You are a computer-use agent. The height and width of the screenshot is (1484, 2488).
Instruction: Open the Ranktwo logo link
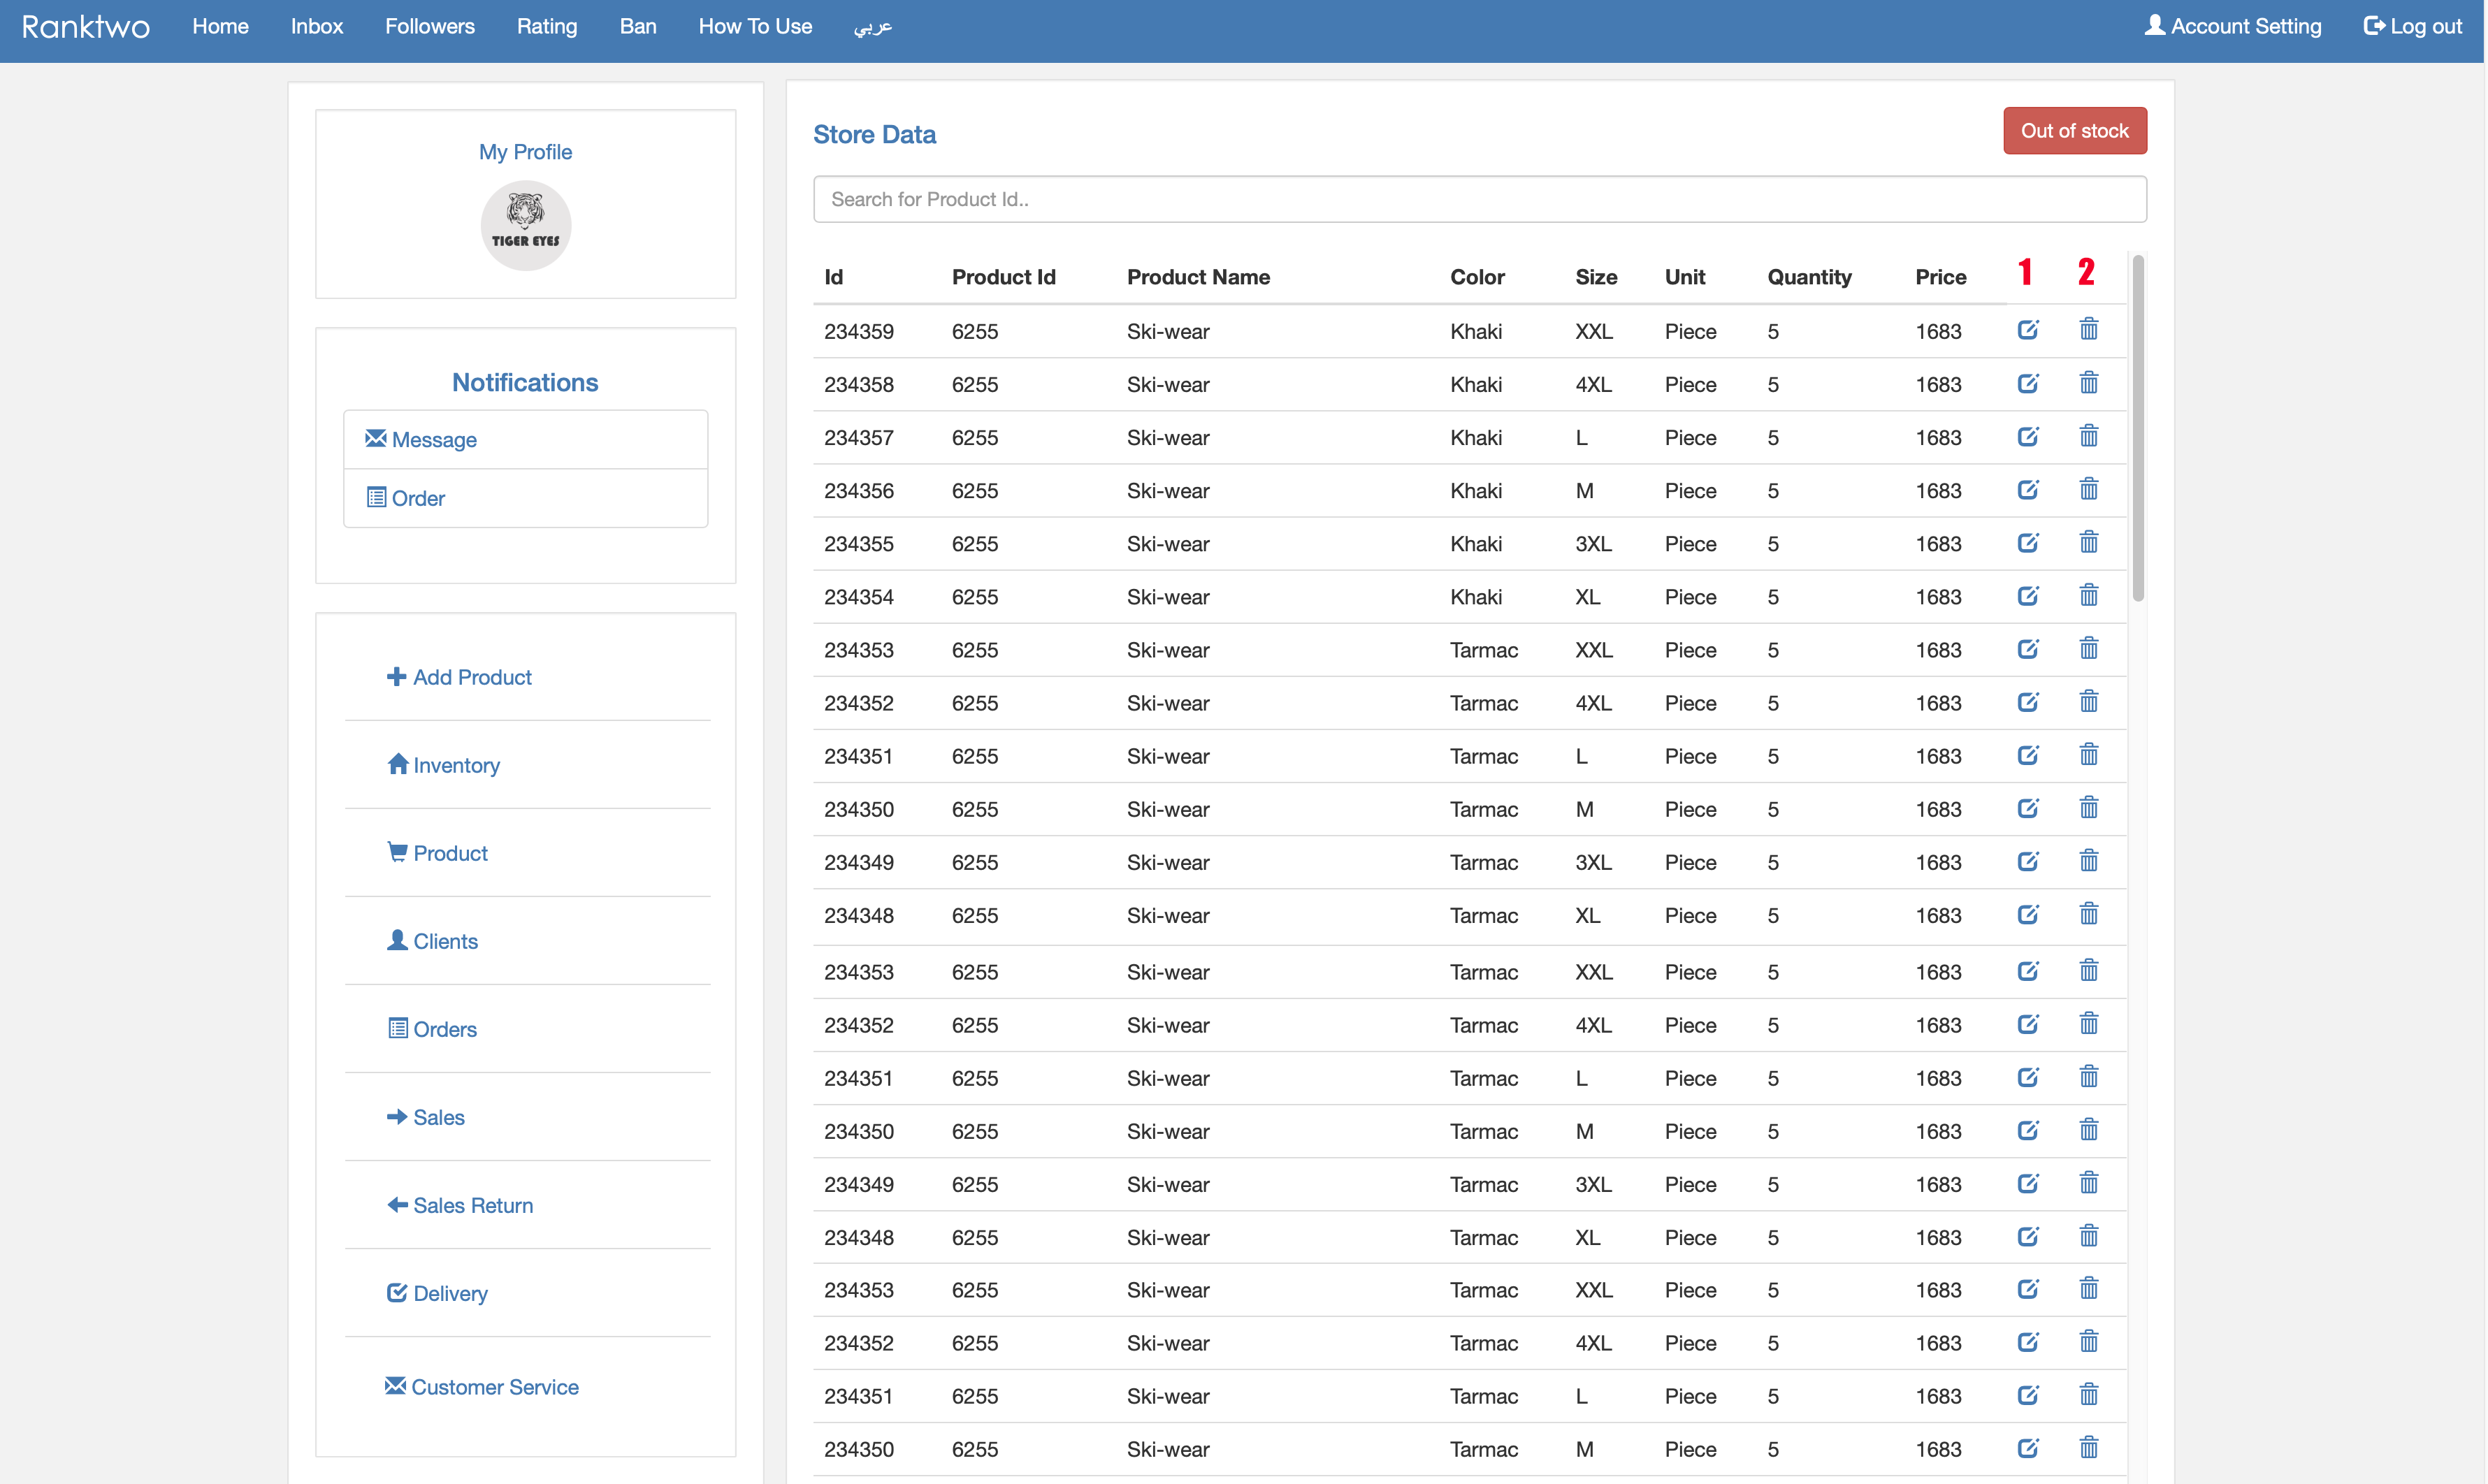tap(86, 27)
